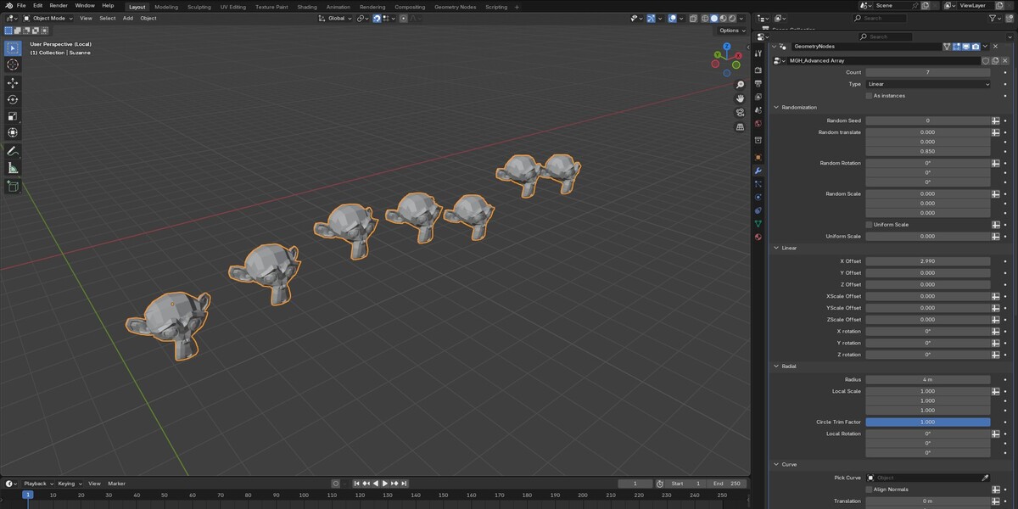This screenshot has height=509, width=1018.
Task: Enable the Align Normals checkbox
Action: click(x=869, y=489)
